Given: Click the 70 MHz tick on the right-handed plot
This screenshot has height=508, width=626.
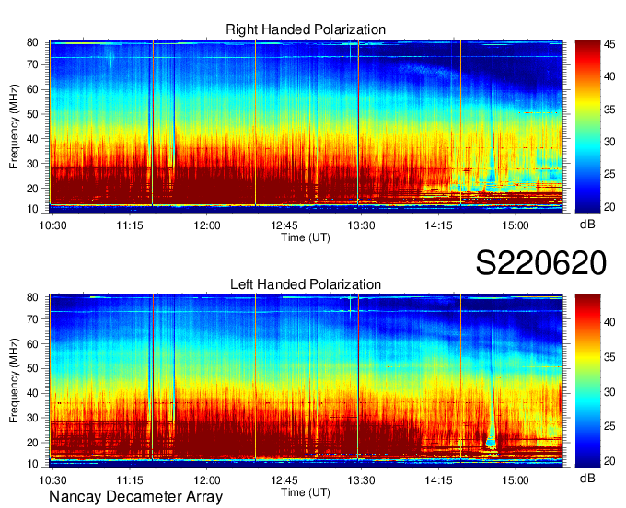Looking at the screenshot, I should (32, 64).
